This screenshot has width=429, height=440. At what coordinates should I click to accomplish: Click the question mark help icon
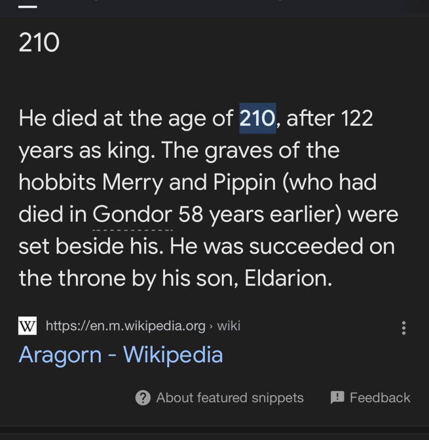click(143, 398)
